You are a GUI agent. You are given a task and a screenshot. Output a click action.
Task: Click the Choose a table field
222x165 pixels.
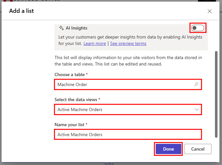pos(128,84)
